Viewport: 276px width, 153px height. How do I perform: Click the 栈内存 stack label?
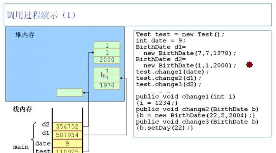(23, 109)
